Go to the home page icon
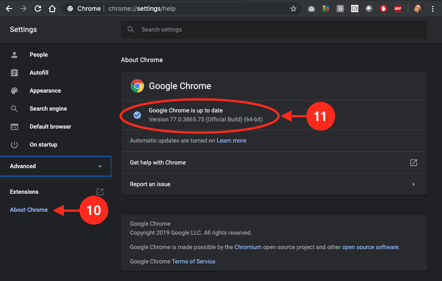 [x=52, y=9]
